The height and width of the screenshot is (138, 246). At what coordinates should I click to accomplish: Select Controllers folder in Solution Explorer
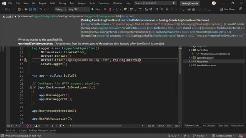202,50
